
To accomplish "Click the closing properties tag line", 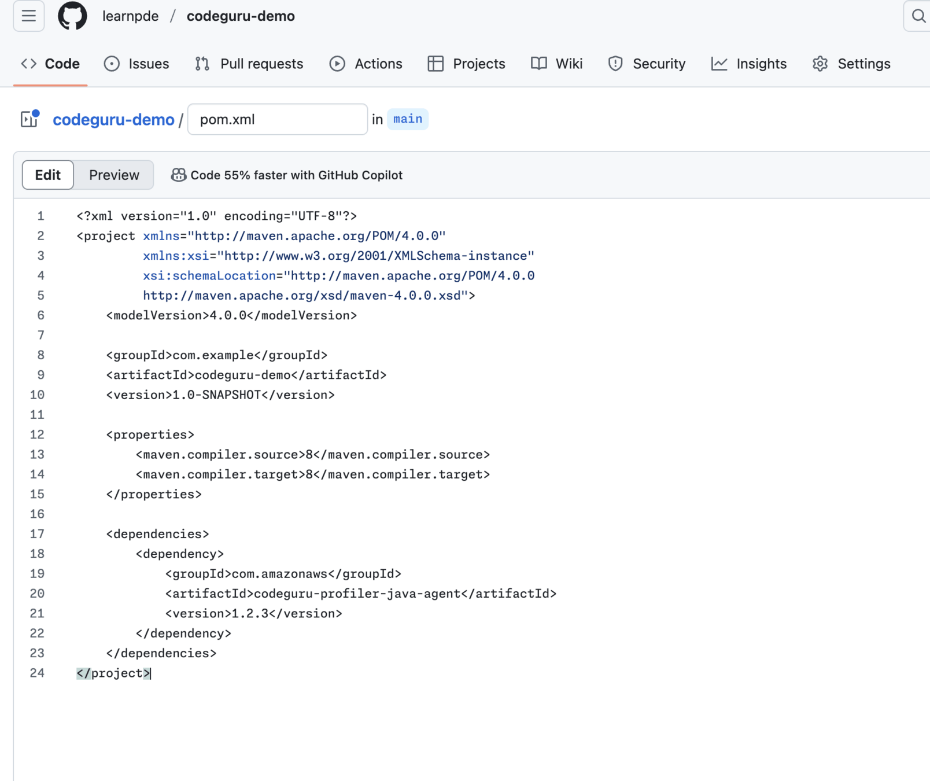I will pyautogui.click(x=154, y=494).
